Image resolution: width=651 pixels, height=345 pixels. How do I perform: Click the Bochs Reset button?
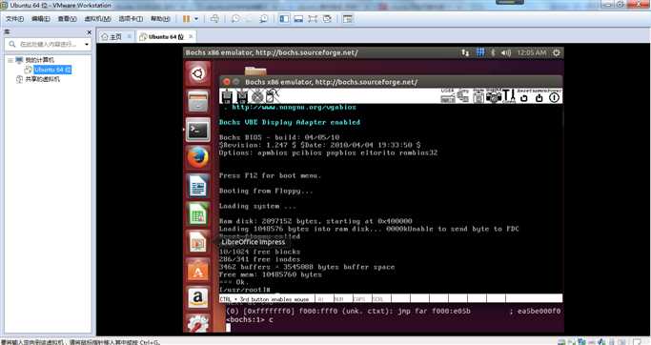pyautogui.click(x=524, y=96)
